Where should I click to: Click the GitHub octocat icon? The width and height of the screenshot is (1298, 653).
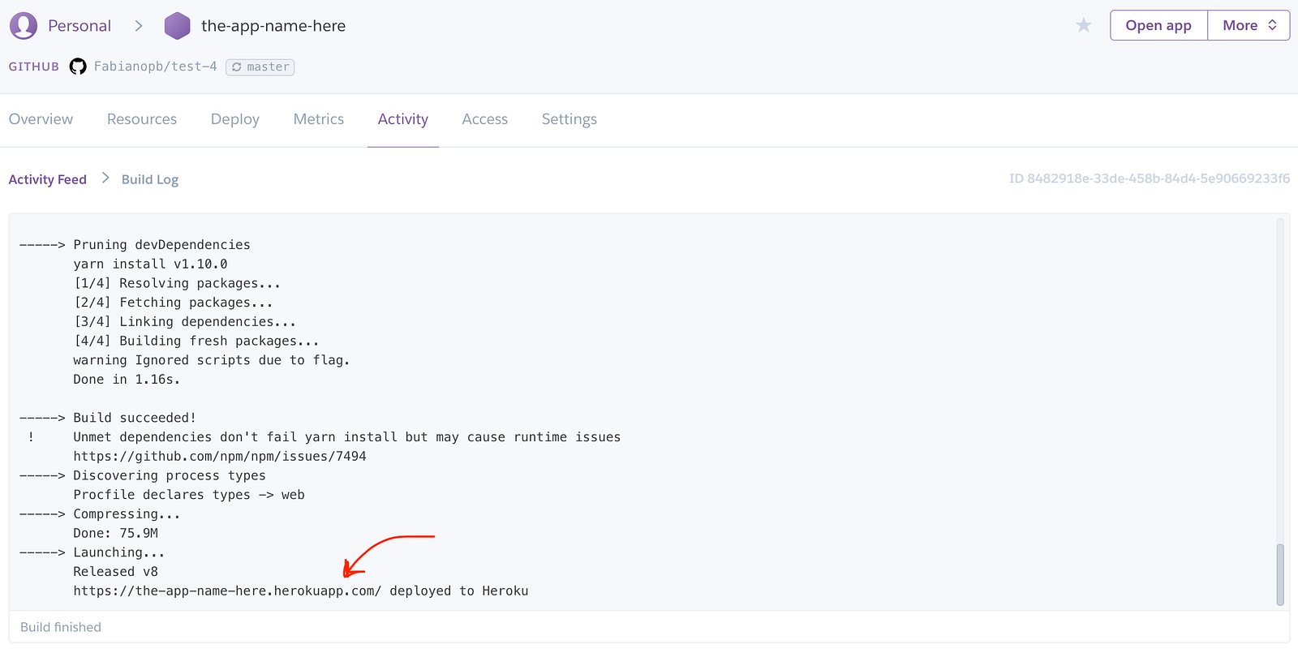[x=78, y=67]
